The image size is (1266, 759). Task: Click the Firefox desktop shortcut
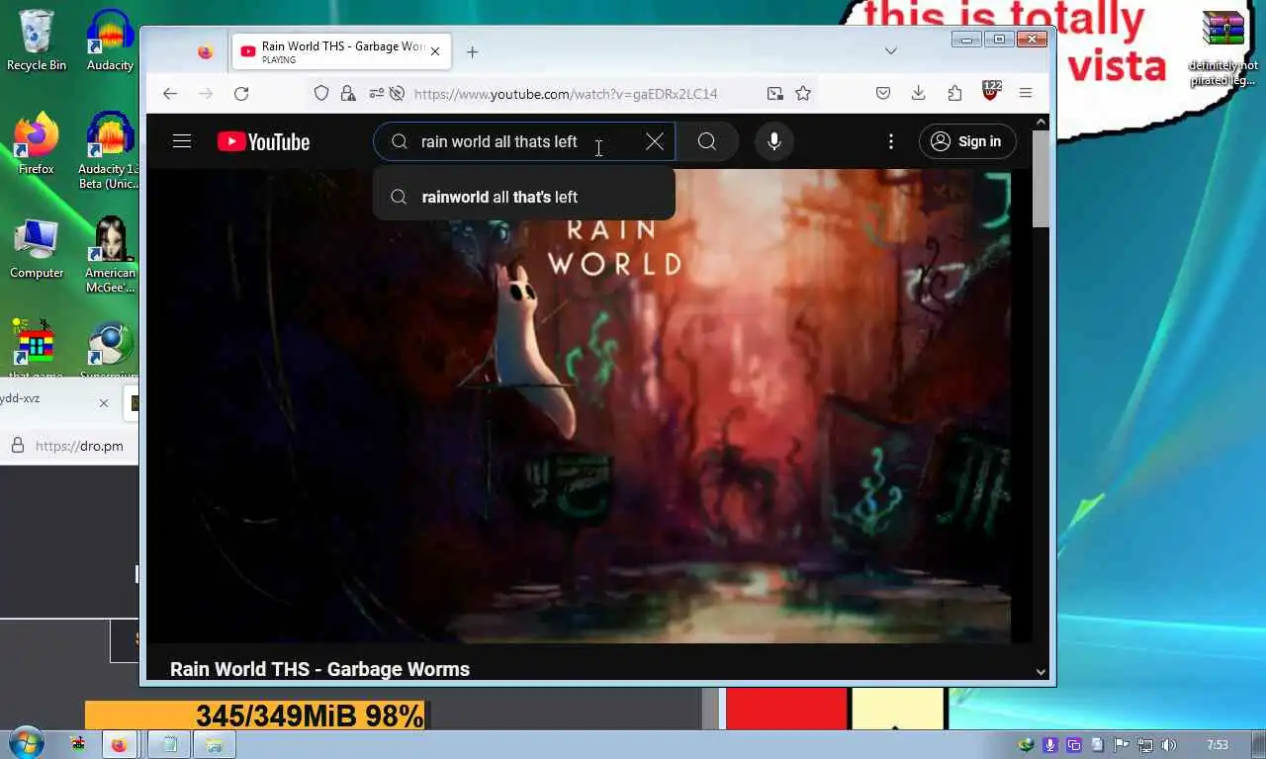(x=37, y=144)
